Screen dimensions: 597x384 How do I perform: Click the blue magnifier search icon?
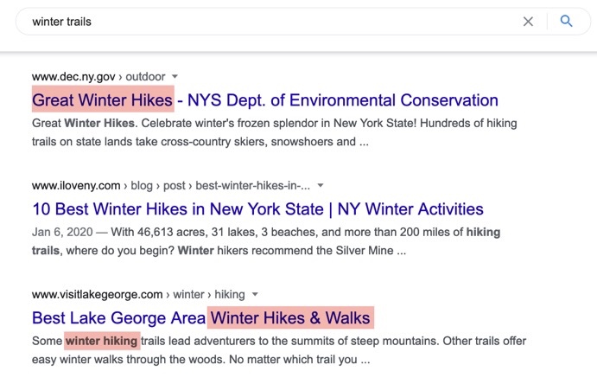pos(566,21)
